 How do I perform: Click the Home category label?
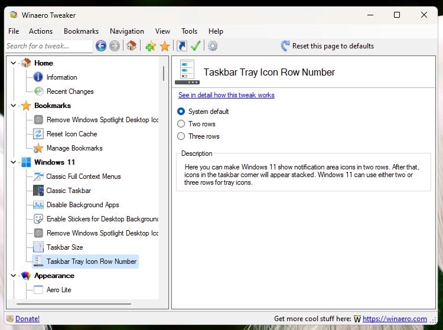coord(44,63)
